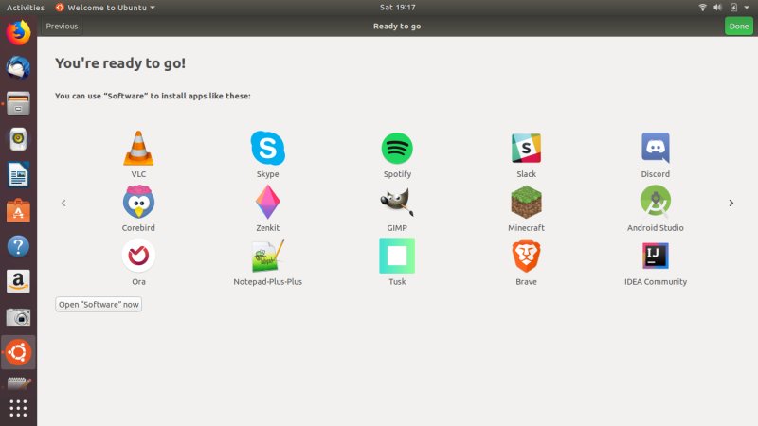Screen dimensions: 758x426
Task: Select the Zenkit diamond icon
Action: tap(268, 202)
